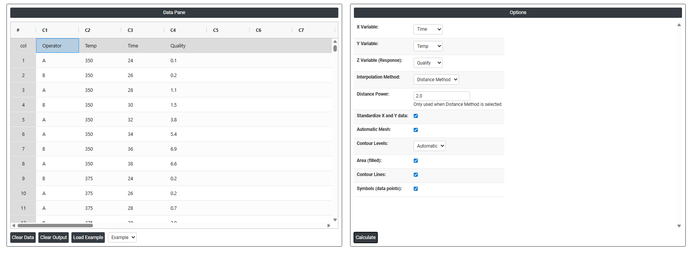The image size is (693, 258).
Task: Click the data pane horizontal scroll right arrow
Action: (x=329, y=225)
